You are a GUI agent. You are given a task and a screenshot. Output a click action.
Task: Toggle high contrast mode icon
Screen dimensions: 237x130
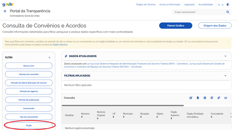[228, 5]
